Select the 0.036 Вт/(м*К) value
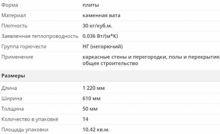 100,36
